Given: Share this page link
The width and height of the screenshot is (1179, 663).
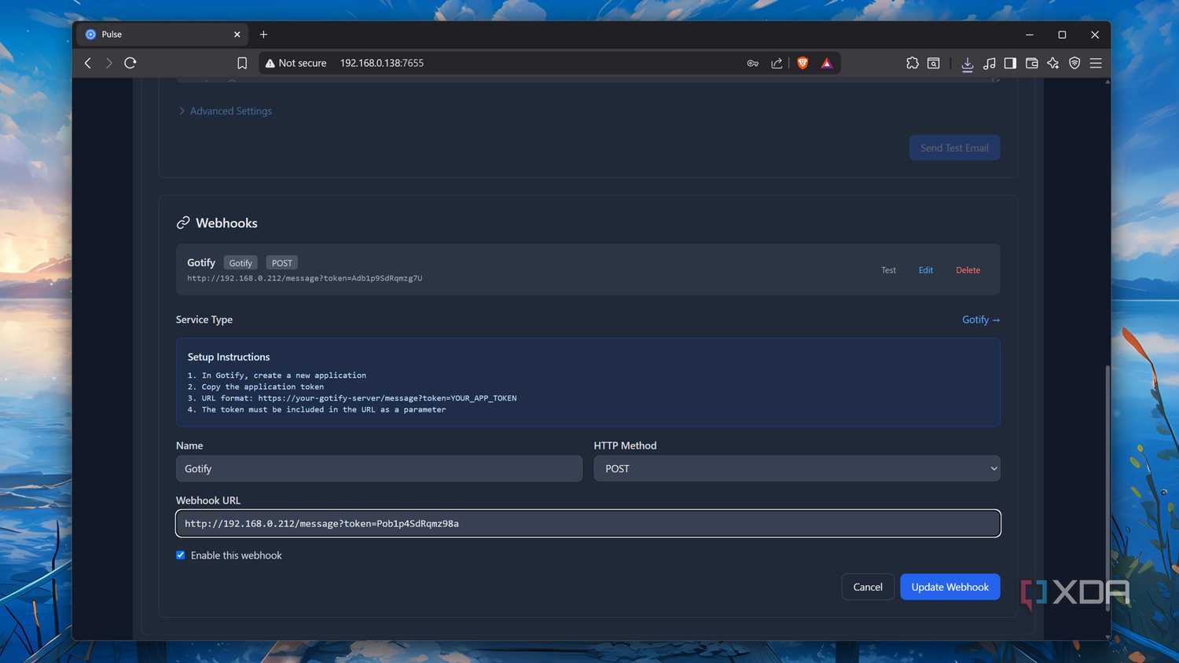Looking at the screenshot, I should pos(777,63).
